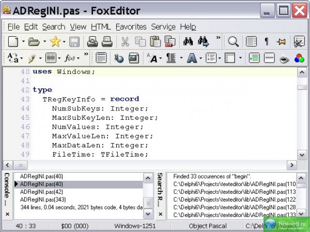Open the HTML menu
The height and width of the screenshot is (232, 310).
[101, 27]
